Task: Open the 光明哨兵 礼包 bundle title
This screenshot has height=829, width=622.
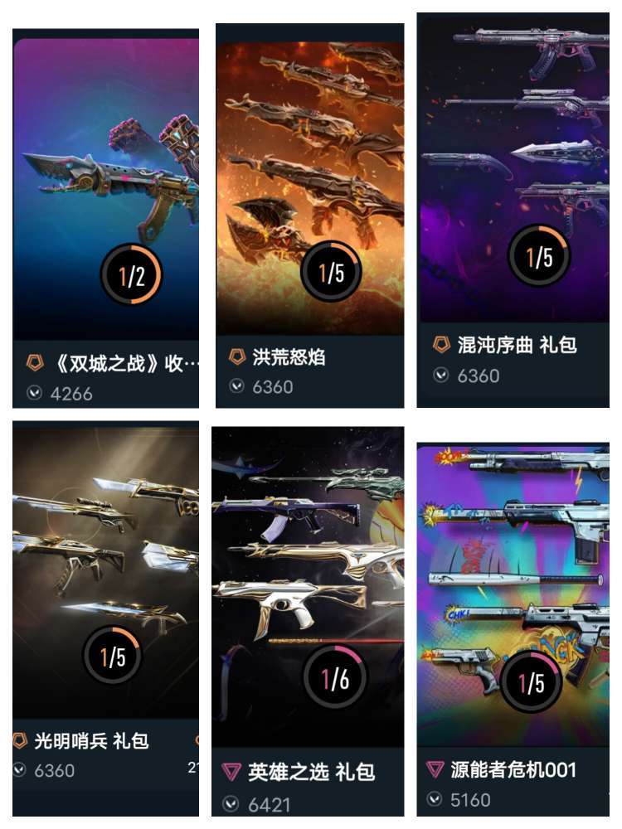Action: click(x=91, y=740)
